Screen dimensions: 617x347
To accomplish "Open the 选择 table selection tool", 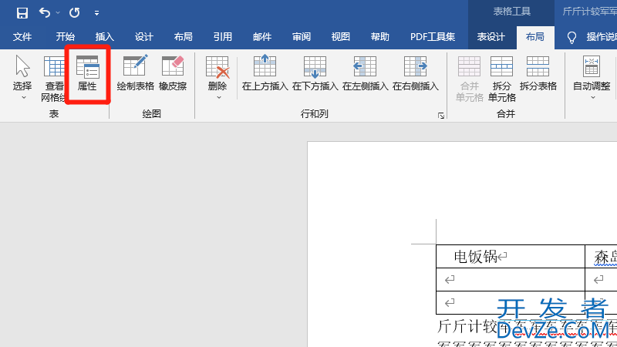I will [22, 73].
